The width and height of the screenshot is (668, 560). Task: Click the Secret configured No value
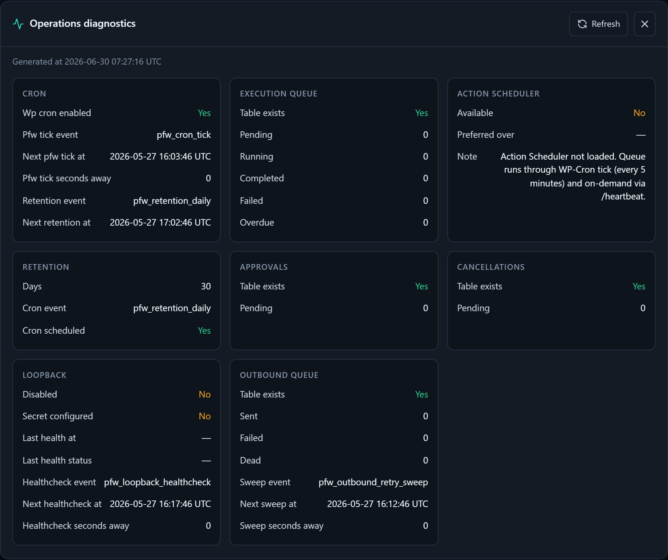coord(205,416)
